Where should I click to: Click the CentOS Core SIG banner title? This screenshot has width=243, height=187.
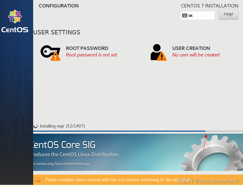64,145
